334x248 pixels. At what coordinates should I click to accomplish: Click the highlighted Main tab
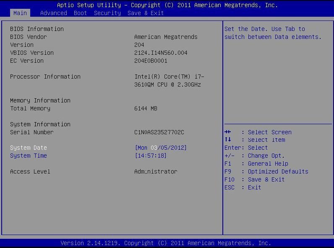[x=20, y=13]
